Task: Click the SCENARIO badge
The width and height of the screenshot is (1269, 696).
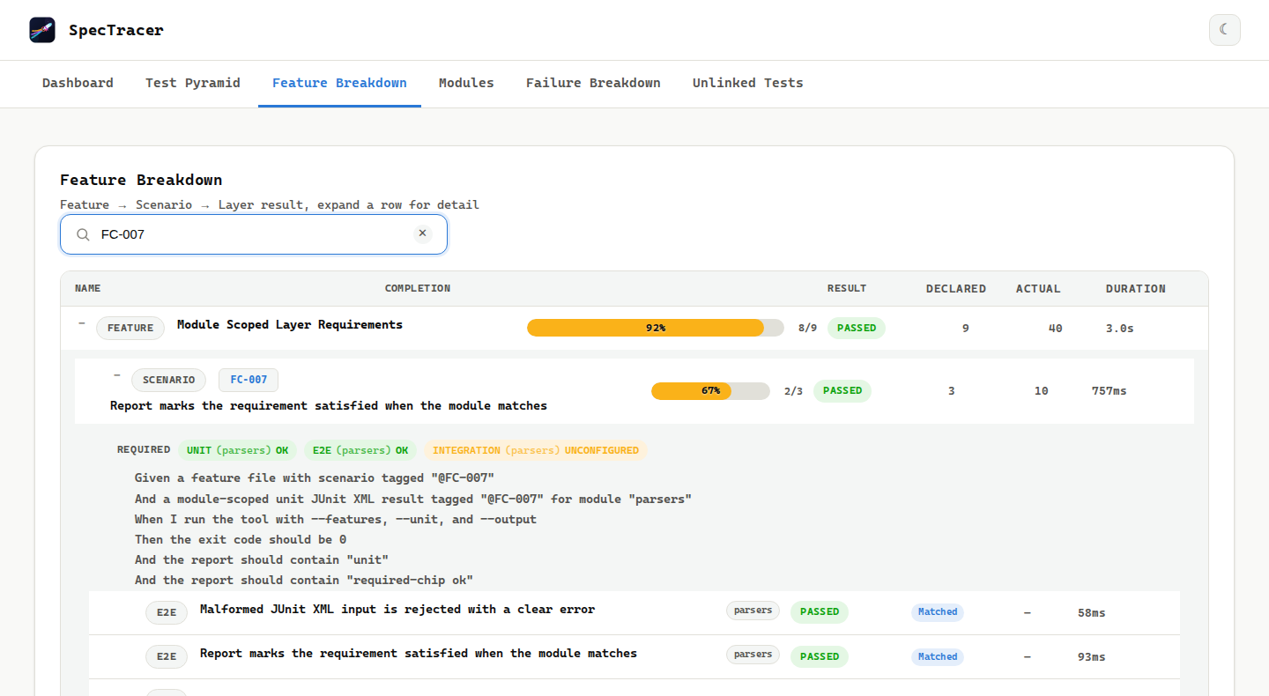Action: pos(168,380)
